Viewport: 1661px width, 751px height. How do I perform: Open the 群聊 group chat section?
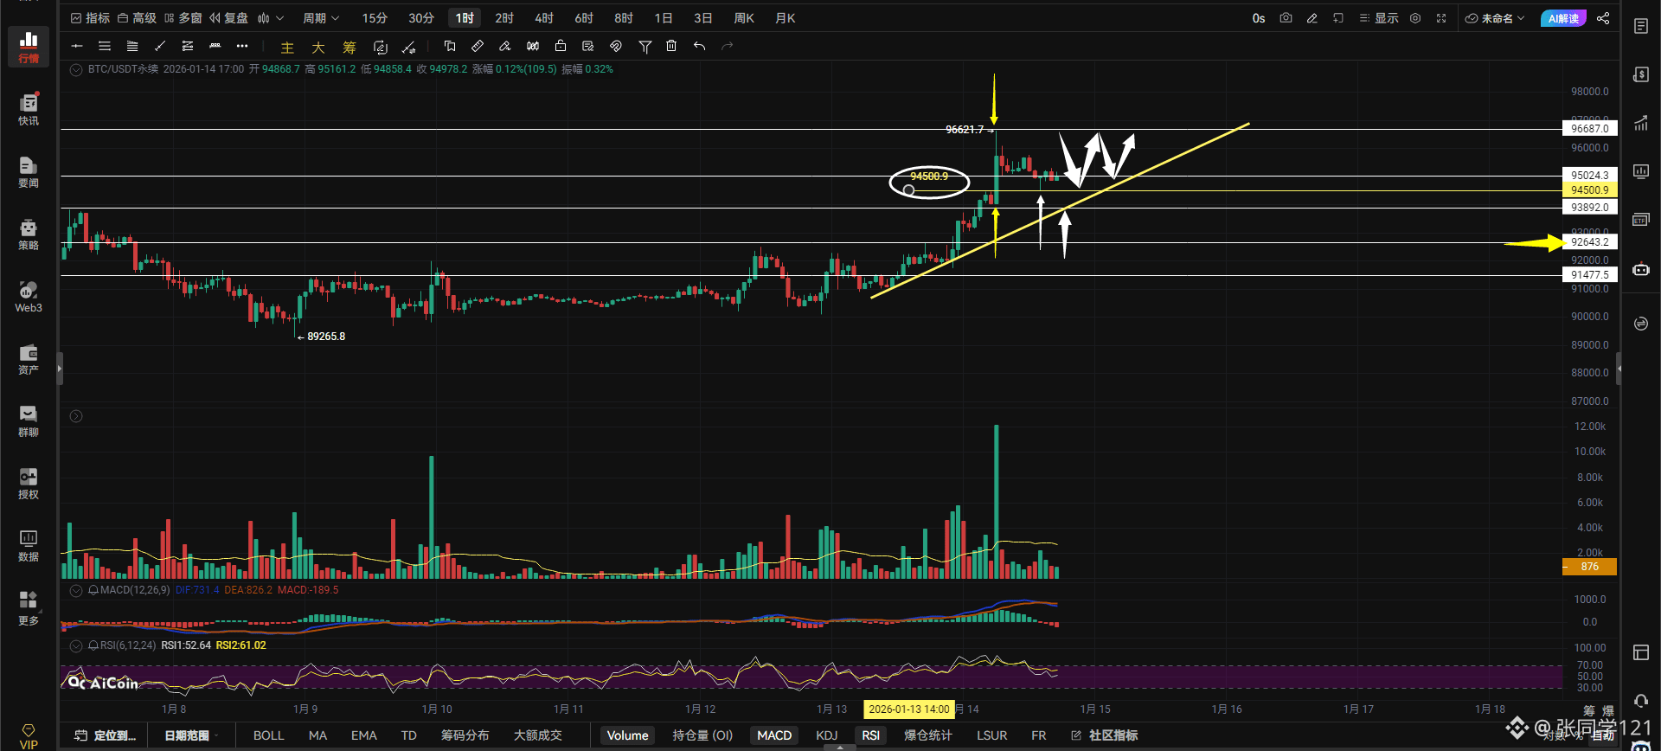(x=29, y=420)
